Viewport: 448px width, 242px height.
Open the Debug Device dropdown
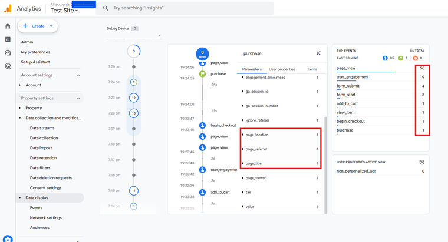coord(159,36)
